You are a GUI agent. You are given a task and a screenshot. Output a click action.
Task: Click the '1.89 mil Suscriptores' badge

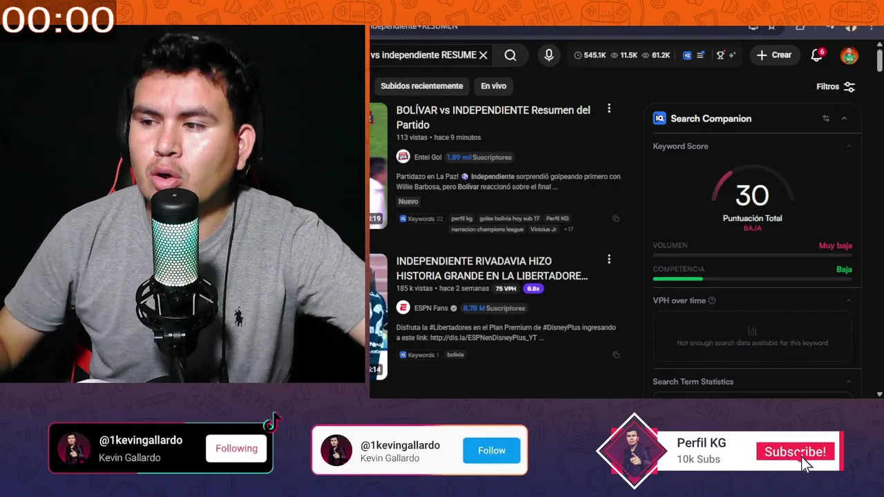pyautogui.click(x=479, y=157)
